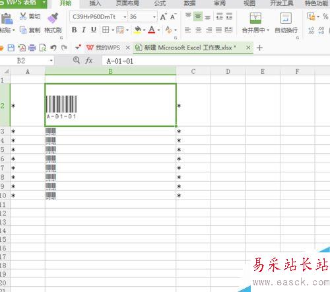
Task: Open the Start (开始) ribbon tab
Action: (x=65, y=3)
